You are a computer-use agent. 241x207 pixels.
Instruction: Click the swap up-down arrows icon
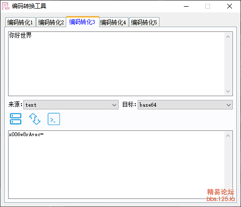(35, 119)
